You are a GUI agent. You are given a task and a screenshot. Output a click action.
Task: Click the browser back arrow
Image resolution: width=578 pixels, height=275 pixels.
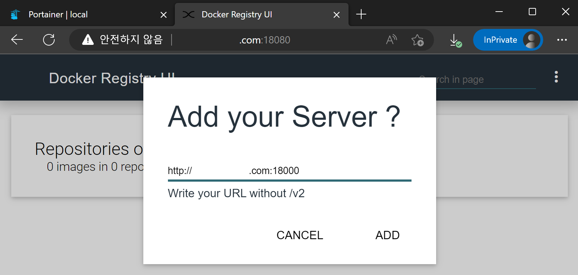(x=17, y=40)
